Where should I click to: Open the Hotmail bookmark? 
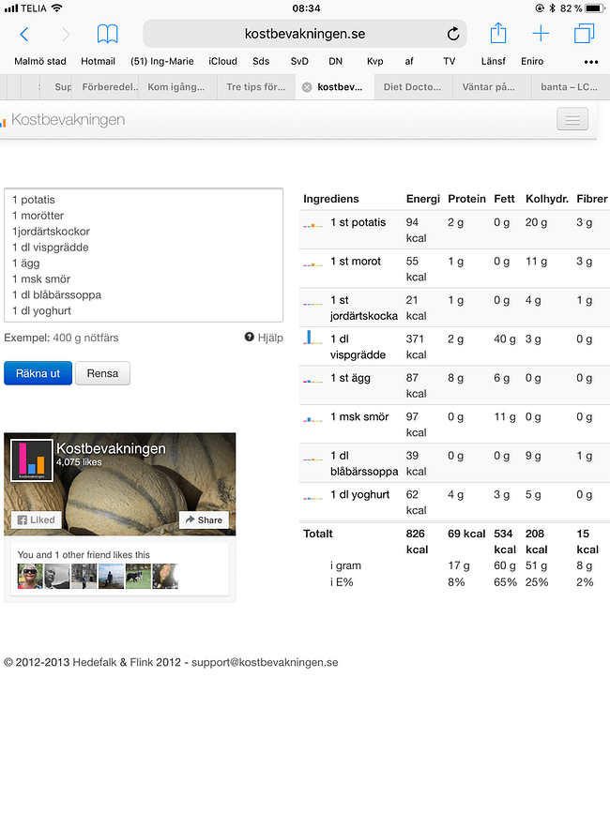click(x=98, y=62)
